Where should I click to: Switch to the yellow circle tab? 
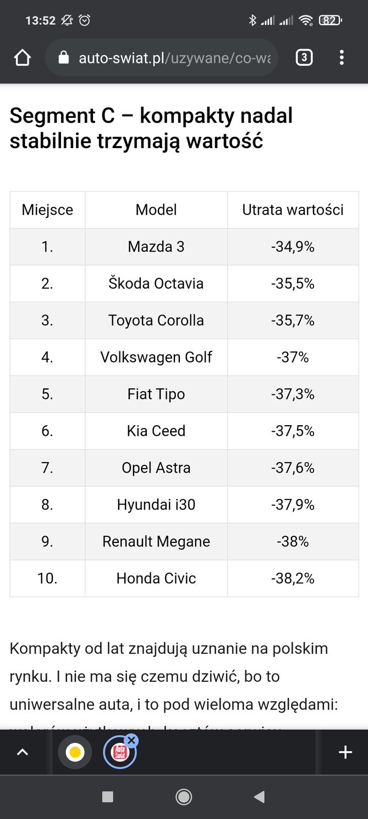click(75, 752)
